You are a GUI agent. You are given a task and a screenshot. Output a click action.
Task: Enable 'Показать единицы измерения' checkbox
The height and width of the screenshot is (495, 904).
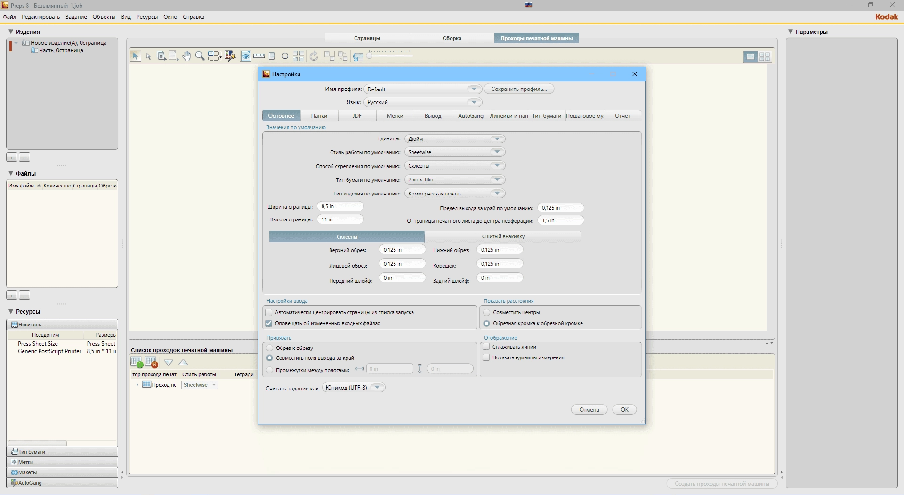coord(486,357)
